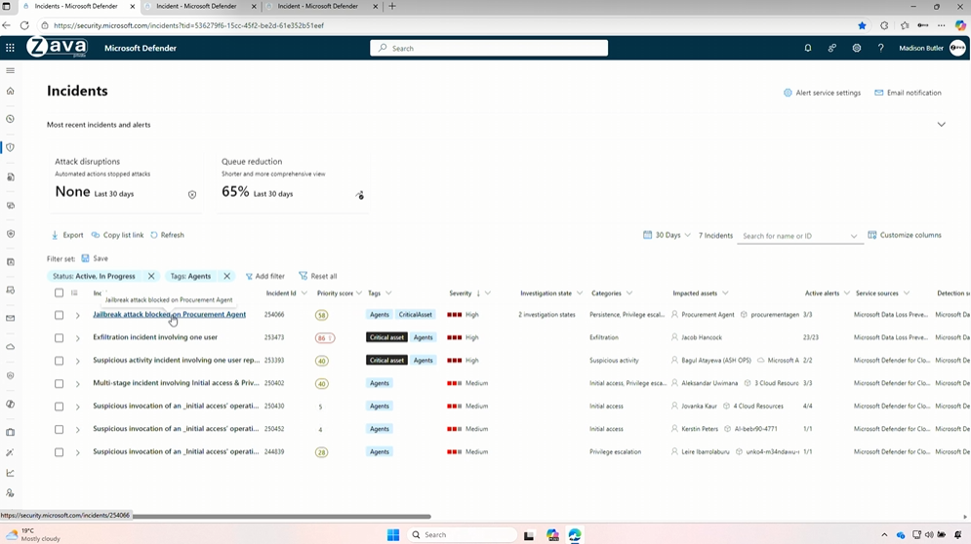Open Investigation state column dropdown
Image resolution: width=971 pixels, height=544 pixels.
(x=580, y=293)
